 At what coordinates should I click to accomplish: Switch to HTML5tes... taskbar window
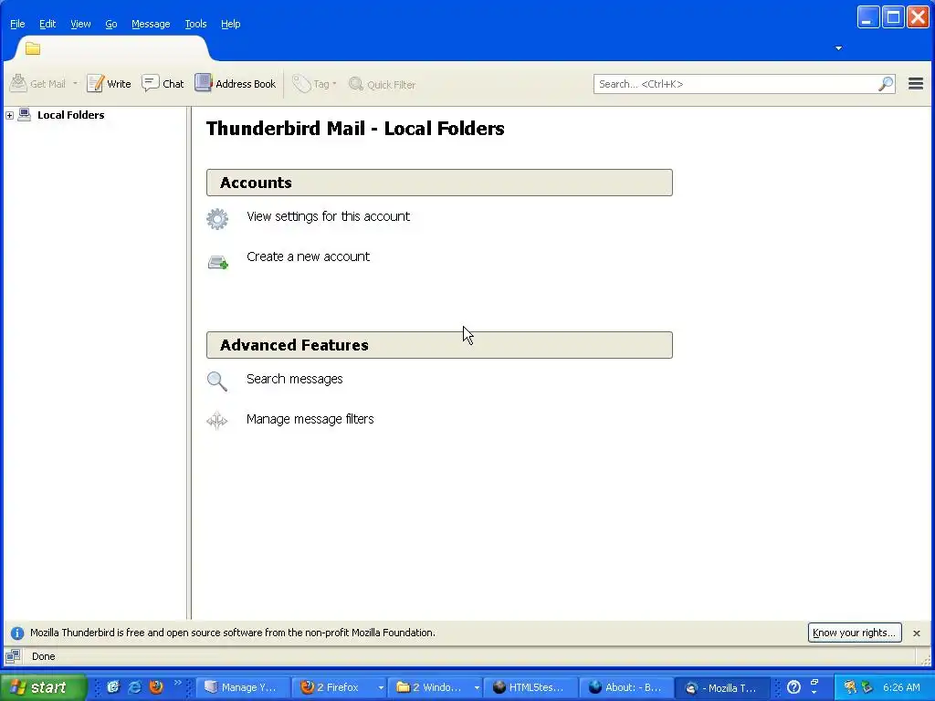click(x=531, y=687)
